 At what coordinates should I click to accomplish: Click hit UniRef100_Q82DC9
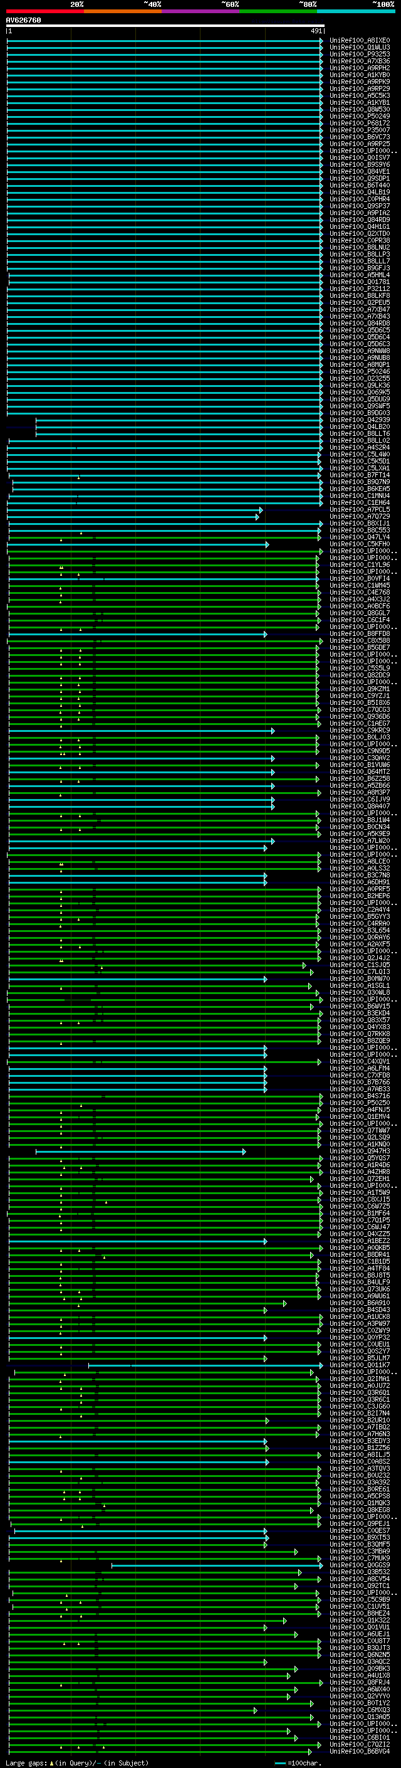pyautogui.click(x=359, y=675)
